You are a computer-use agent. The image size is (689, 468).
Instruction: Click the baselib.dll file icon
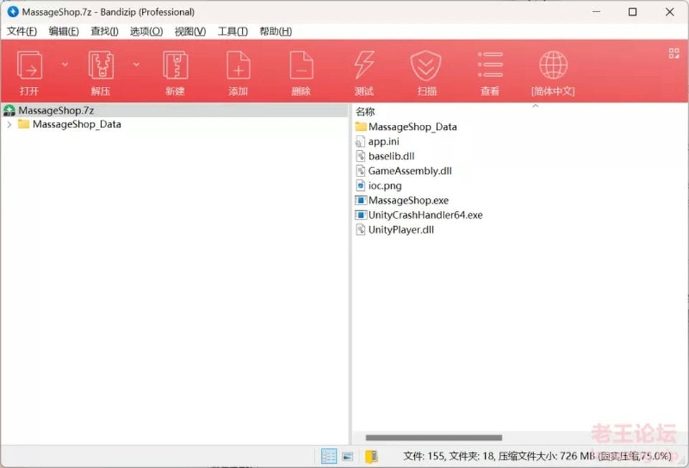tap(360, 156)
